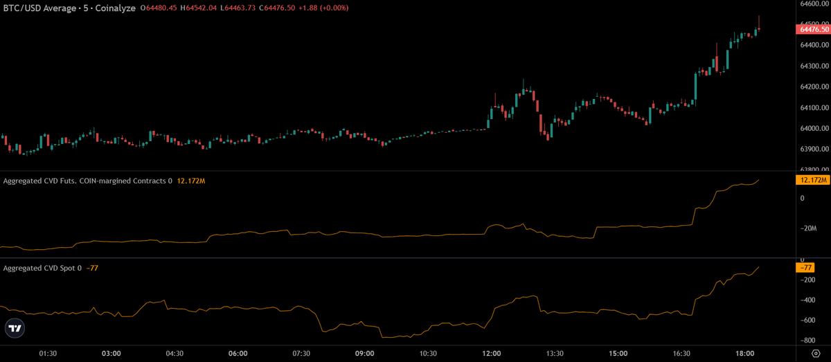Click the 15:00 time axis label
The height and width of the screenshot is (362, 831).
tap(618, 353)
